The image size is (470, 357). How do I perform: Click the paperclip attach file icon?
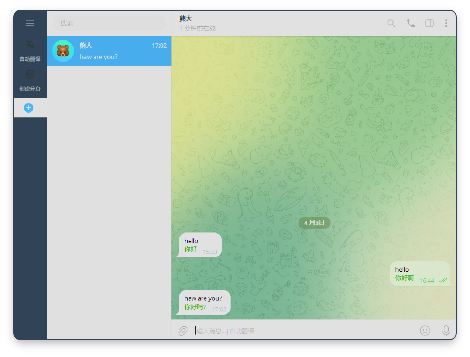183,331
